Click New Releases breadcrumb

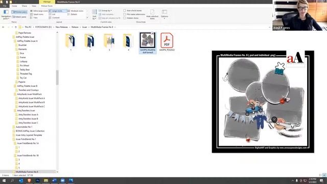click(62, 27)
